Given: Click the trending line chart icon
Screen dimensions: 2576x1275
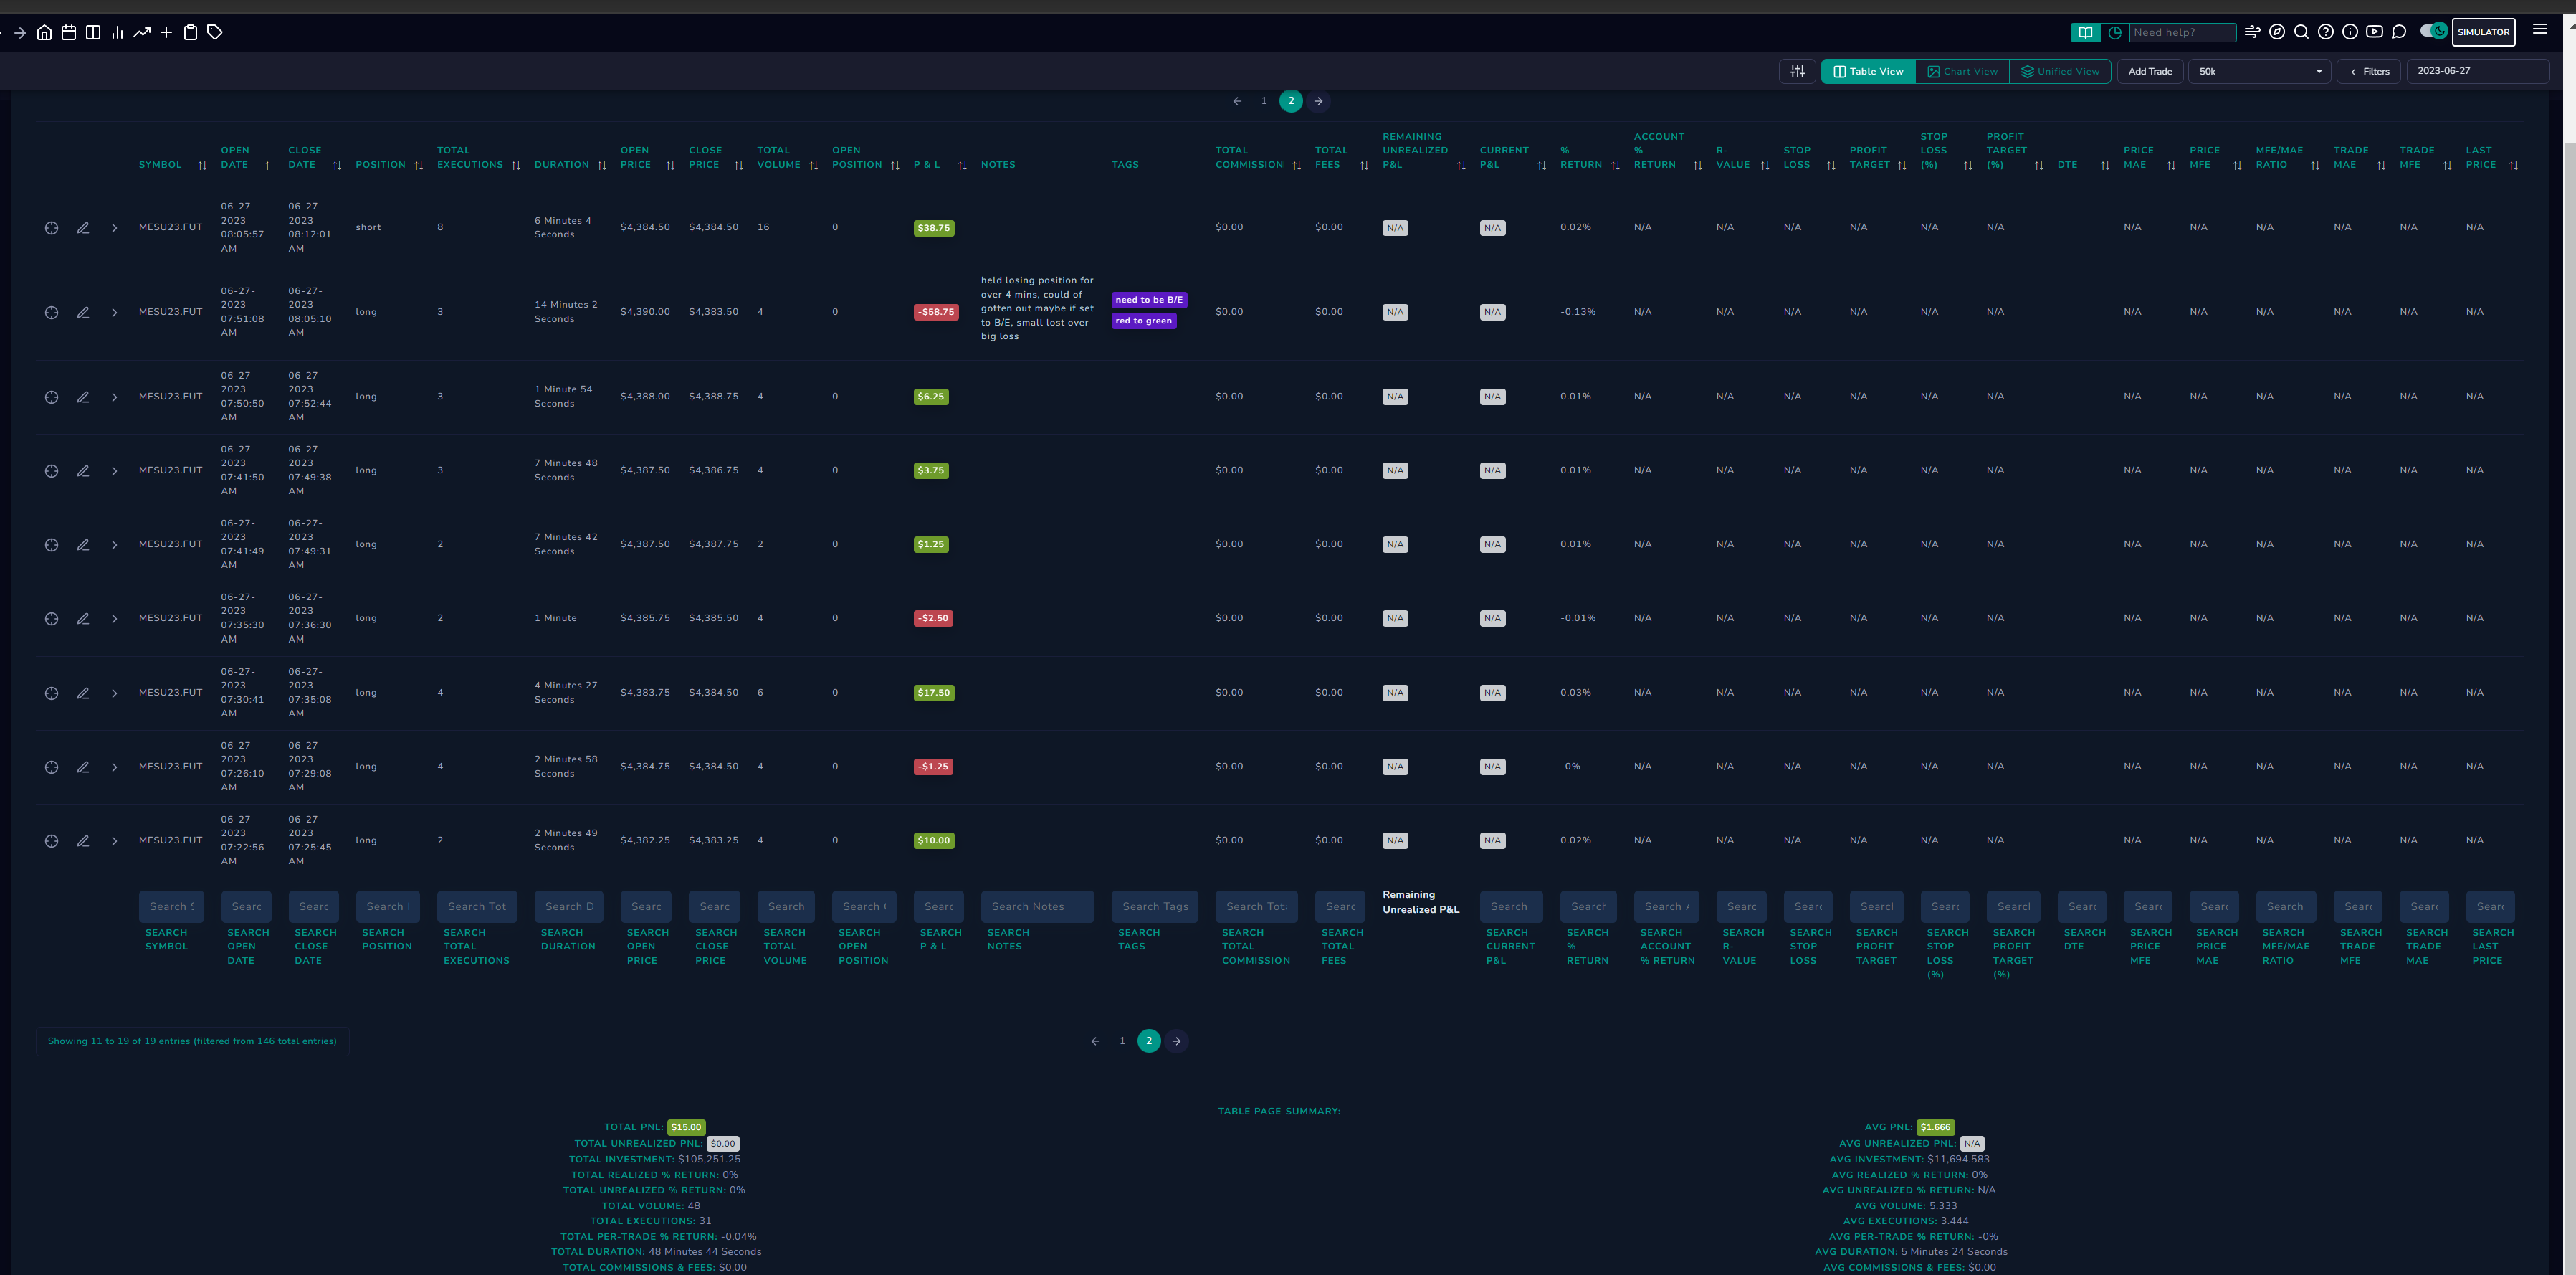Looking at the screenshot, I should (142, 32).
